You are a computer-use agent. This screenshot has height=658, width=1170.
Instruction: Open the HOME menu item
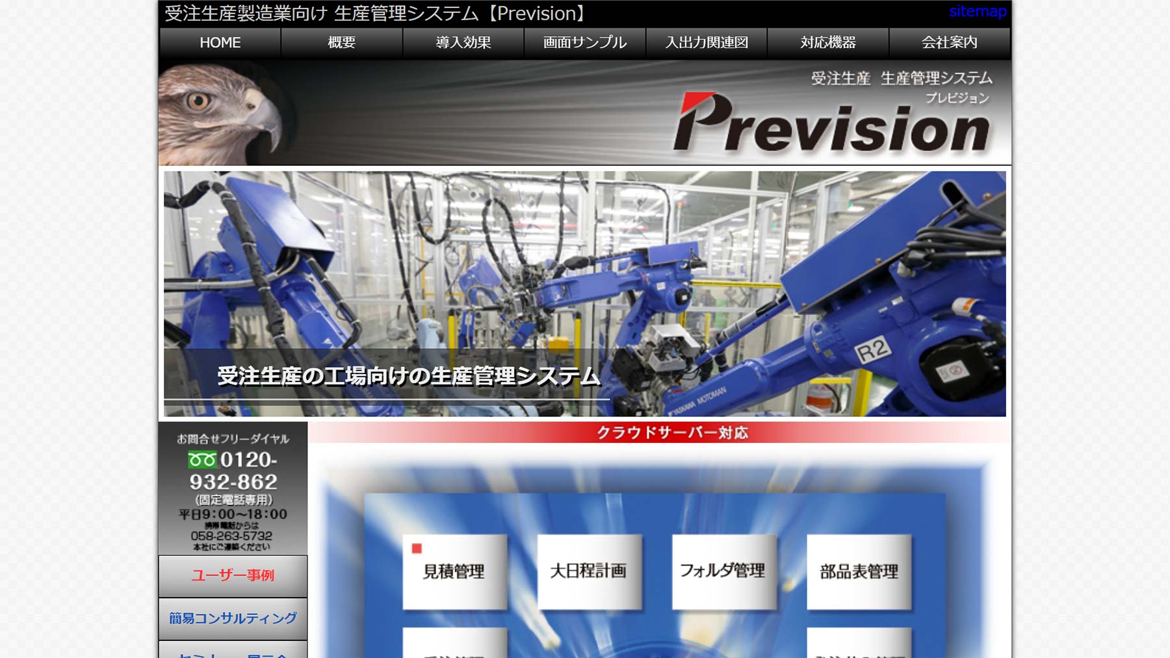click(x=220, y=43)
